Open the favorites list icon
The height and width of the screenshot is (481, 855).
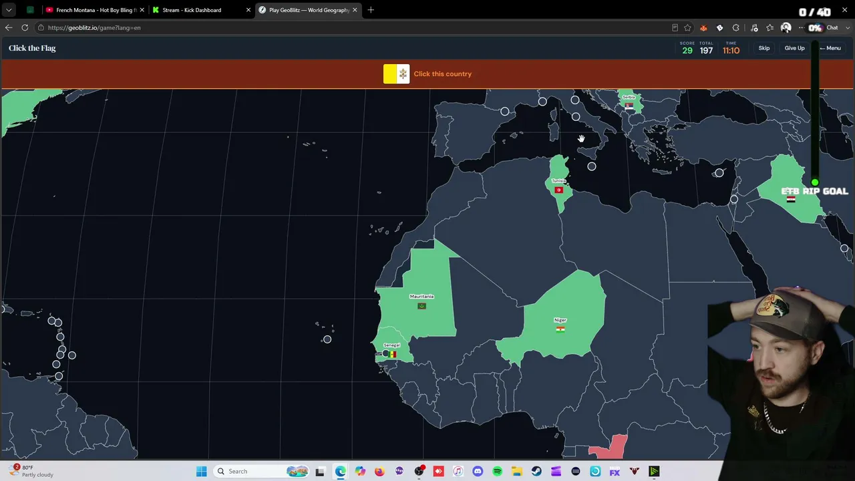pyautogui.click(x=770, y=27)
